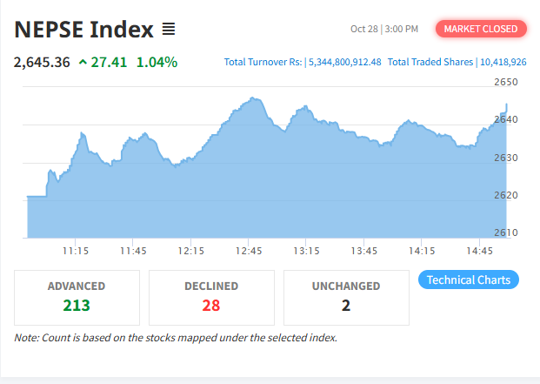540x384 pixels.
Task: Click the Total Traded Shares value
Action: 503,62
